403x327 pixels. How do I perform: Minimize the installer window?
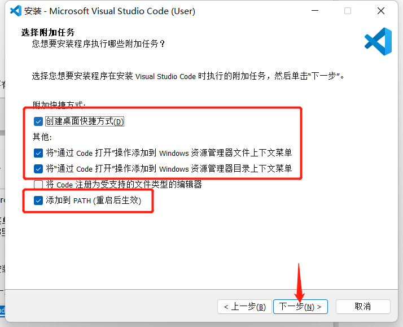pos(315,11)
